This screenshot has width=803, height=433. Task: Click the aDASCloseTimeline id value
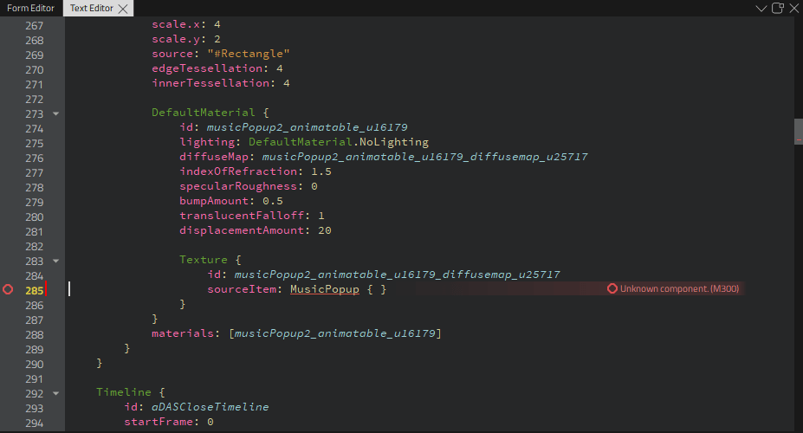(210, 407)
